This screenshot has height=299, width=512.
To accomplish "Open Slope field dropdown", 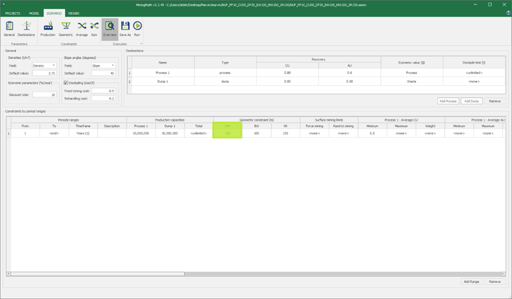I will [103, 65].
